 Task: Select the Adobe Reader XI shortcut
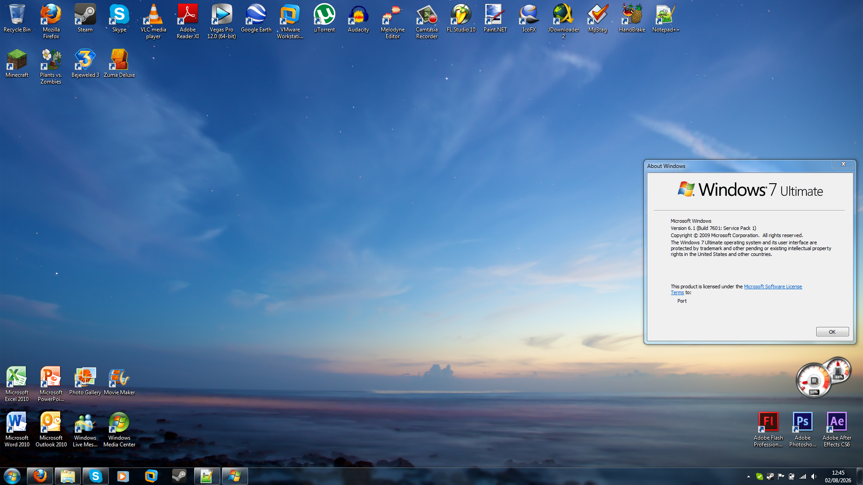coord(188,22)
